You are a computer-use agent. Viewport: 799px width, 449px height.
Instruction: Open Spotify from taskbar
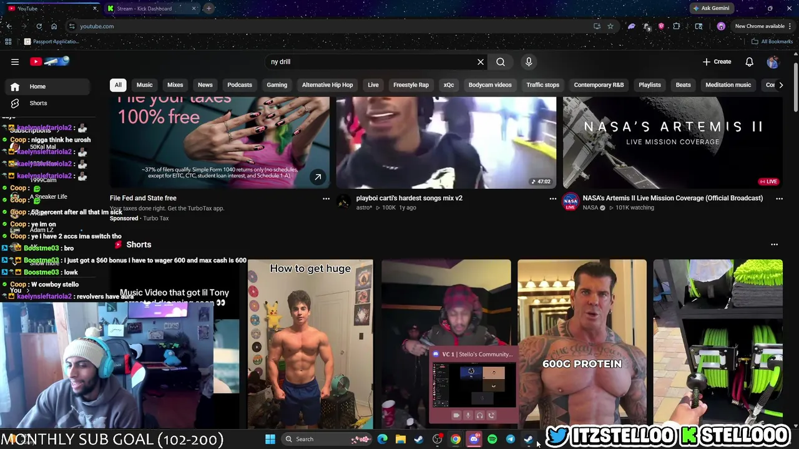(x=492, y=439)
